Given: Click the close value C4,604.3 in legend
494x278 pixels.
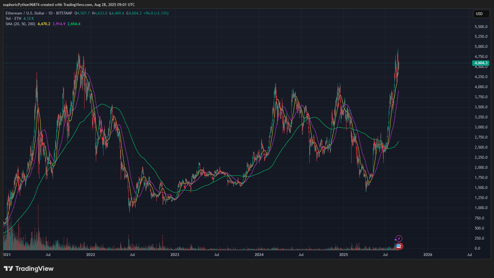Looking at the screenshot, I should click(134, 13).
